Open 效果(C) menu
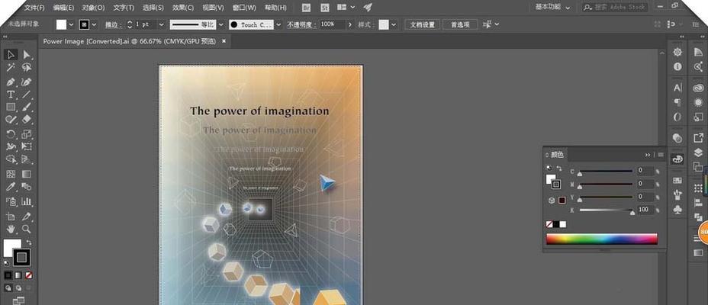 pyautogui.click(x=183, y=8)
